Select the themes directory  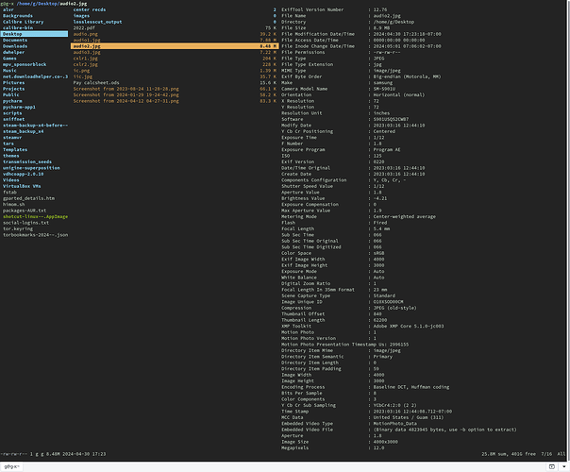(11, 156)
